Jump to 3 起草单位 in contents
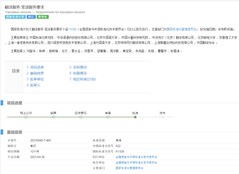Screen dimensions: 239x174 tap(35, 79)
